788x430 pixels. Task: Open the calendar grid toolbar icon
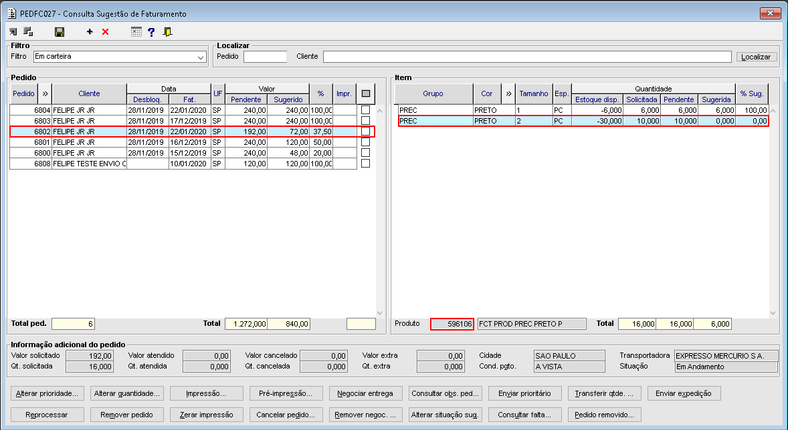[x=136, y=31]
